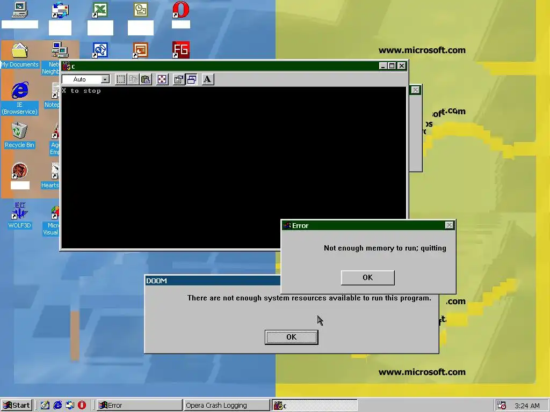Viewport: 550px width, 412px height.
Task: Click OK in the Error dialog
Action: (367, 277)
